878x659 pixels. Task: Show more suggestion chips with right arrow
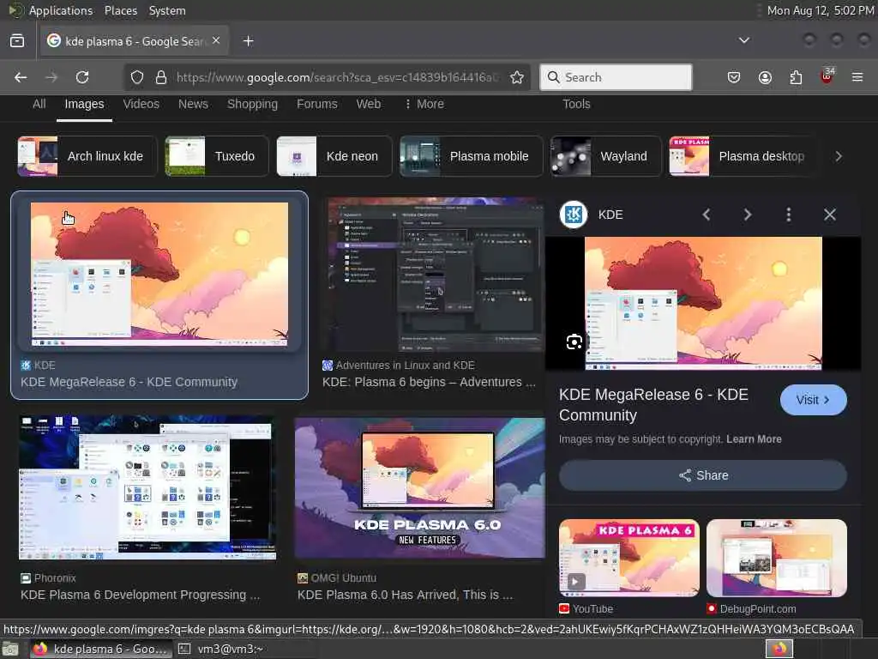[839, 156]
